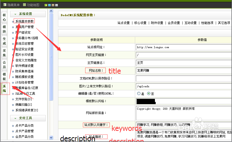This screenshot has height=142, width=232.
Task: Open 系统错误修复[S] menu item
Action: (x=27, y=110)
